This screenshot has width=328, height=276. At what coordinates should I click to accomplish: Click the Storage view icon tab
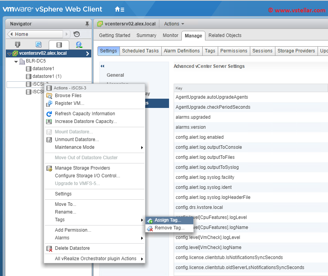[59, 45]
